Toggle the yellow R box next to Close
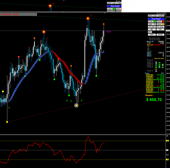Viewport: 170px width, 168px height. [163, 24]
